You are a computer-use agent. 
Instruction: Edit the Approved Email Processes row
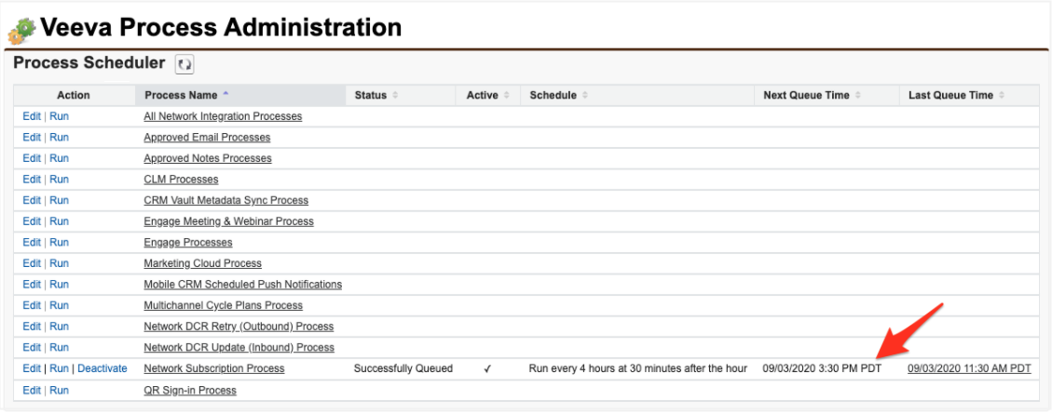(32, 138)
